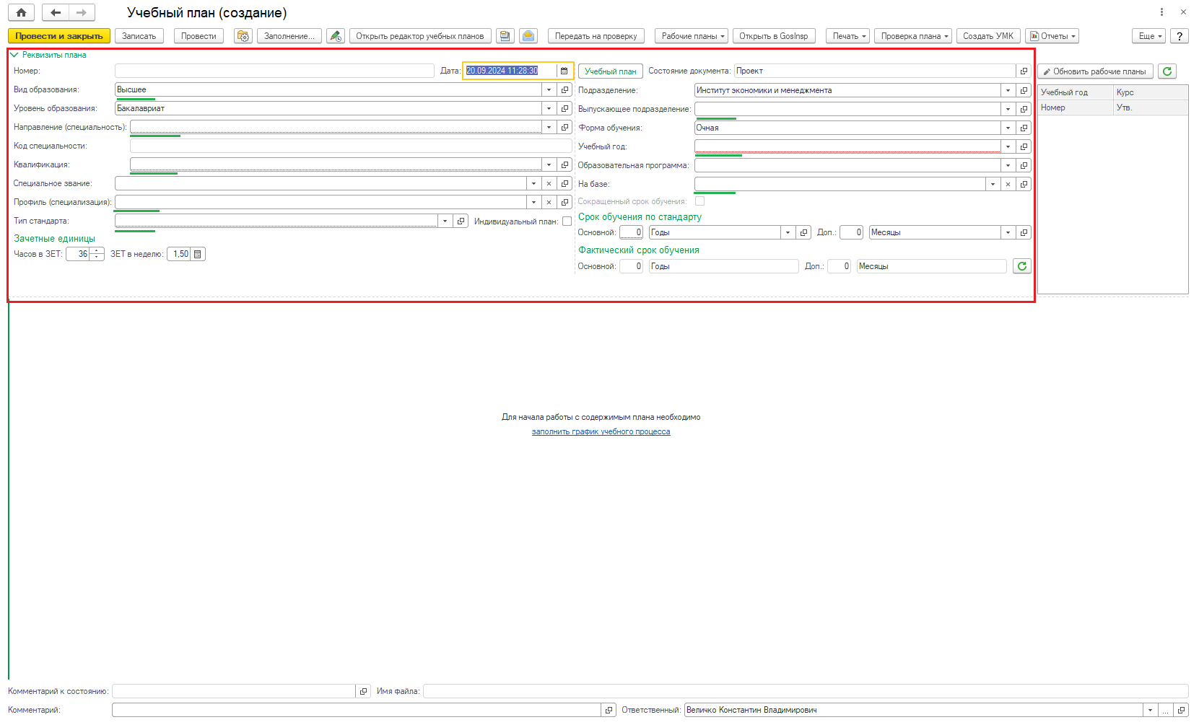Open Квалификация value form icon

(565, 164)
